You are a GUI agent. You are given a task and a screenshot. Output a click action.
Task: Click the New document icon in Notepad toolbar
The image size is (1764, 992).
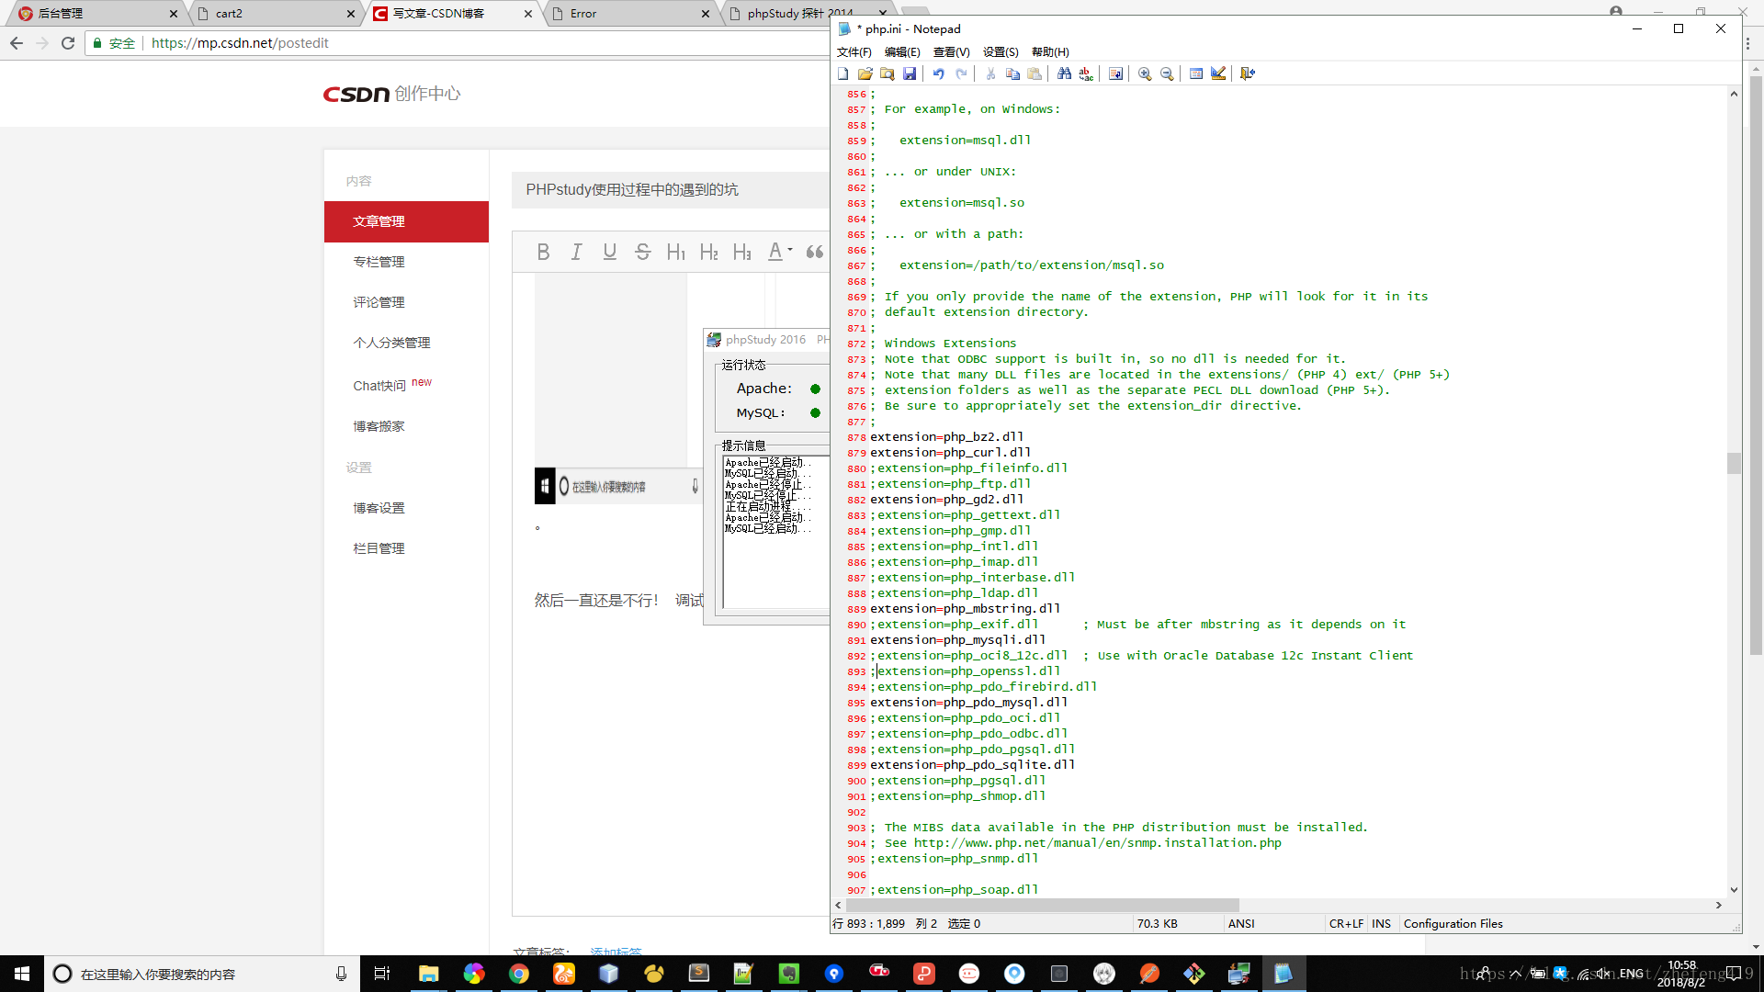843,73
